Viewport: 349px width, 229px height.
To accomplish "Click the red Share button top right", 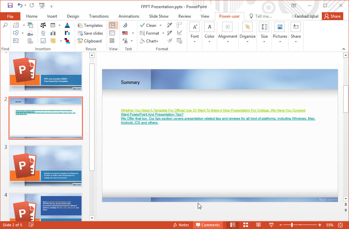I will (x=332, y=16).
